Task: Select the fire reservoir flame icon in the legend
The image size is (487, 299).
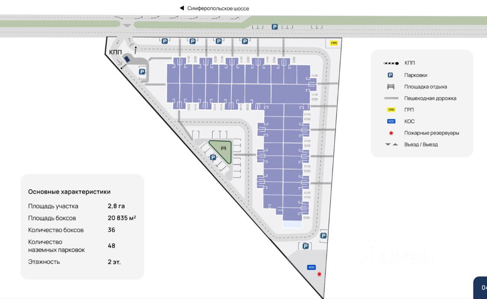Action: [391, 133]
